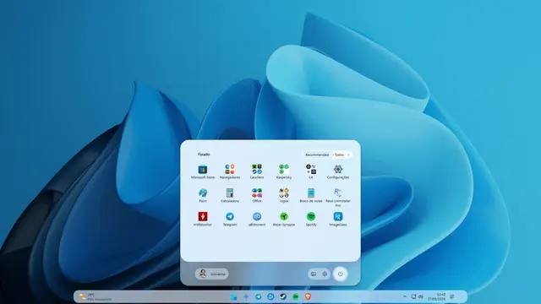Open the Navegadores folder

coord(230,171)
